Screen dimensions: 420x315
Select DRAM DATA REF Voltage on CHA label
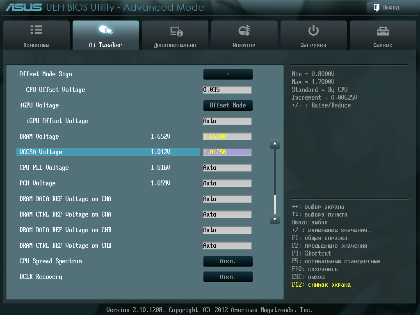pyautogui.click(x=65, y=199)
